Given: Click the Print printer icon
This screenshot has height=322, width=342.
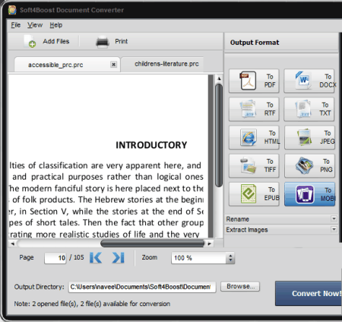Looking at the screenshot, I should 103,42.
